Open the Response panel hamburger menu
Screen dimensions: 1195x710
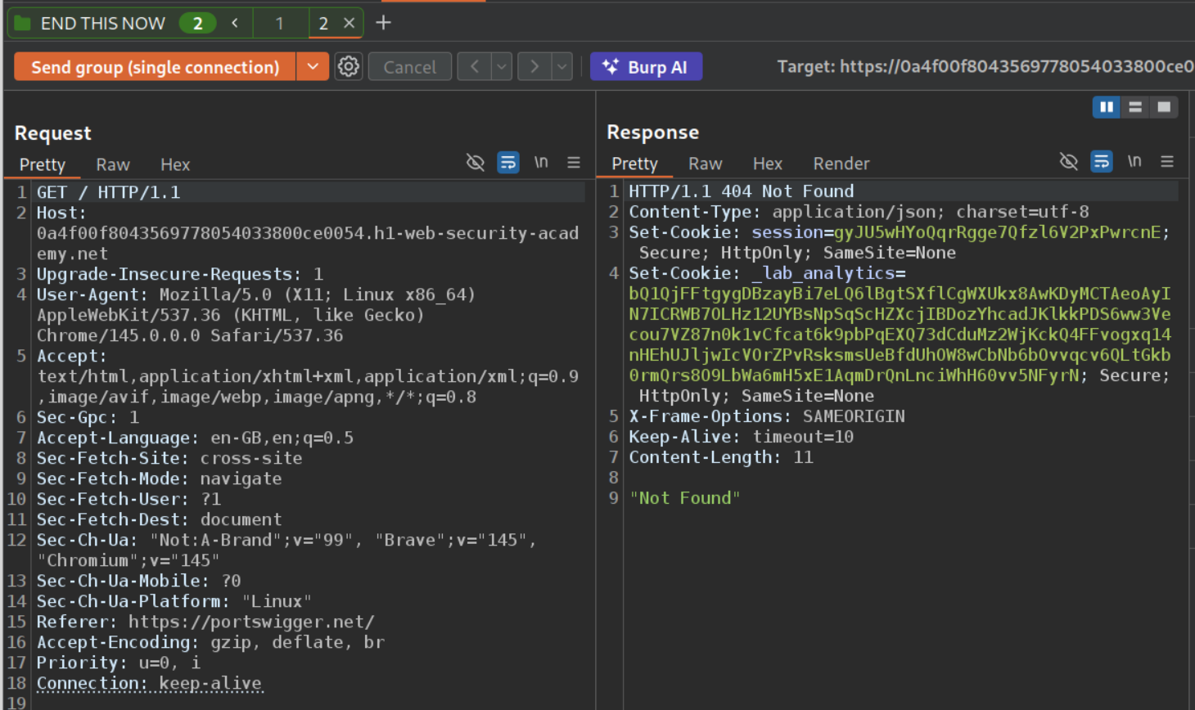[x=1167, y=162]
